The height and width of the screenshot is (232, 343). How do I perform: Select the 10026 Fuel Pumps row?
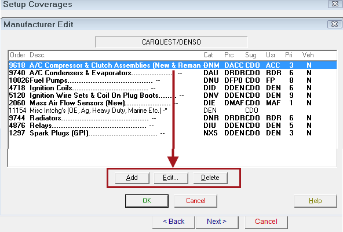coord(173,80)
